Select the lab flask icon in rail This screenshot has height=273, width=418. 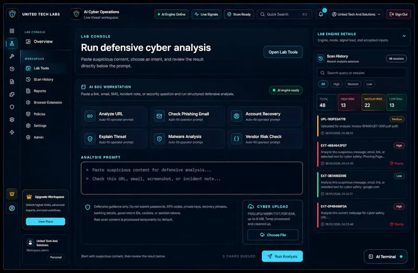point(11,43)
